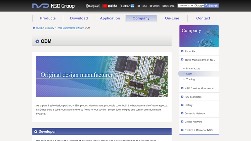This screenshot has height=141, width=251.
Task: Click the plus icon beside About Us
Action: coord(182,51)
